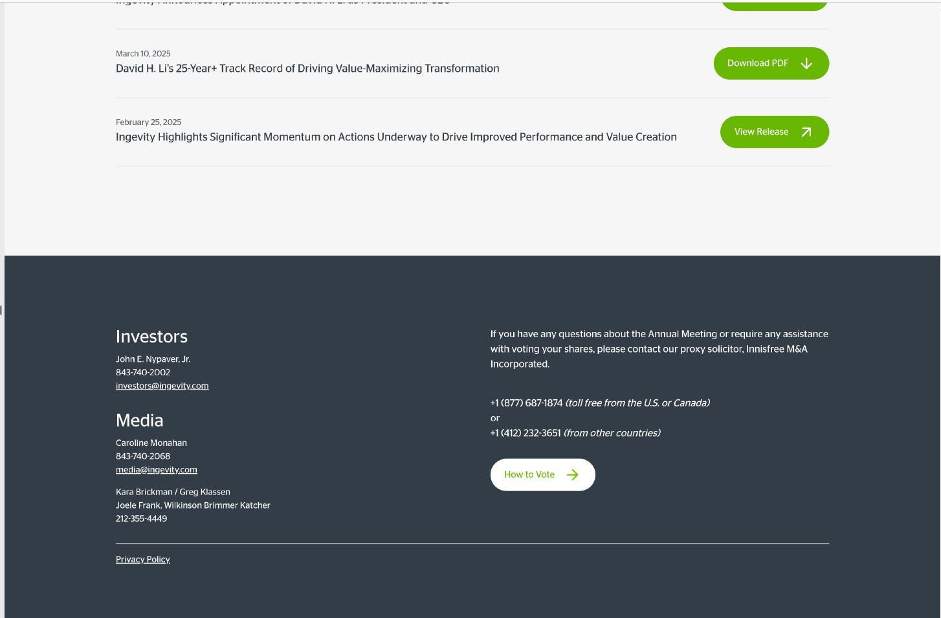Click the international number +1 (412) 232-3651
The height and width of the screenshot is (618, 941).
pos(526,433)
